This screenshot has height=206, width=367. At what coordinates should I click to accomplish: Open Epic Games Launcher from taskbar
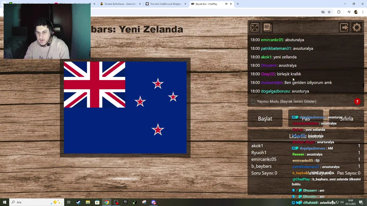click(x=125, y=202)
